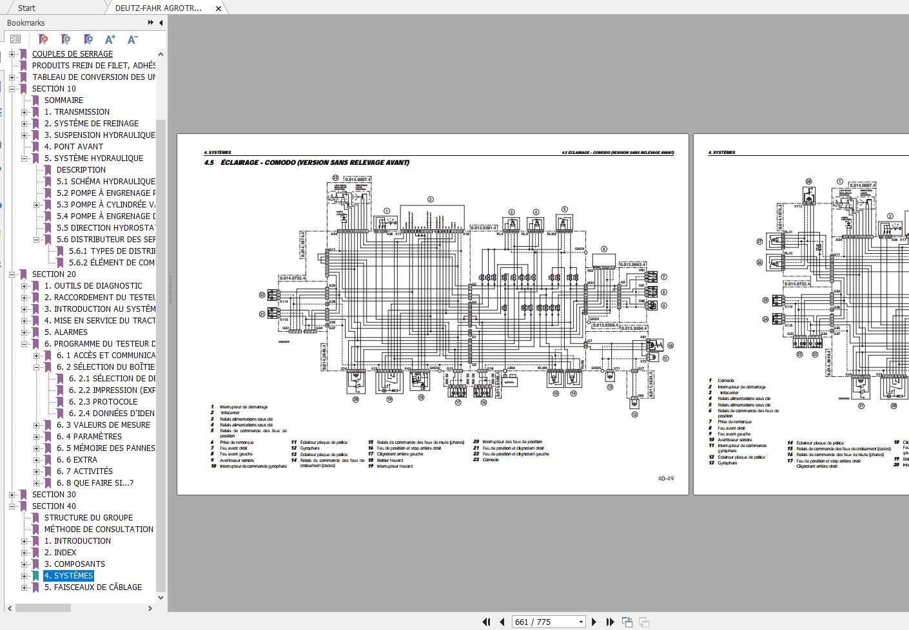Go to the next page arrow
This screenshot has height=630, width=909.
(x=594, y=622)
